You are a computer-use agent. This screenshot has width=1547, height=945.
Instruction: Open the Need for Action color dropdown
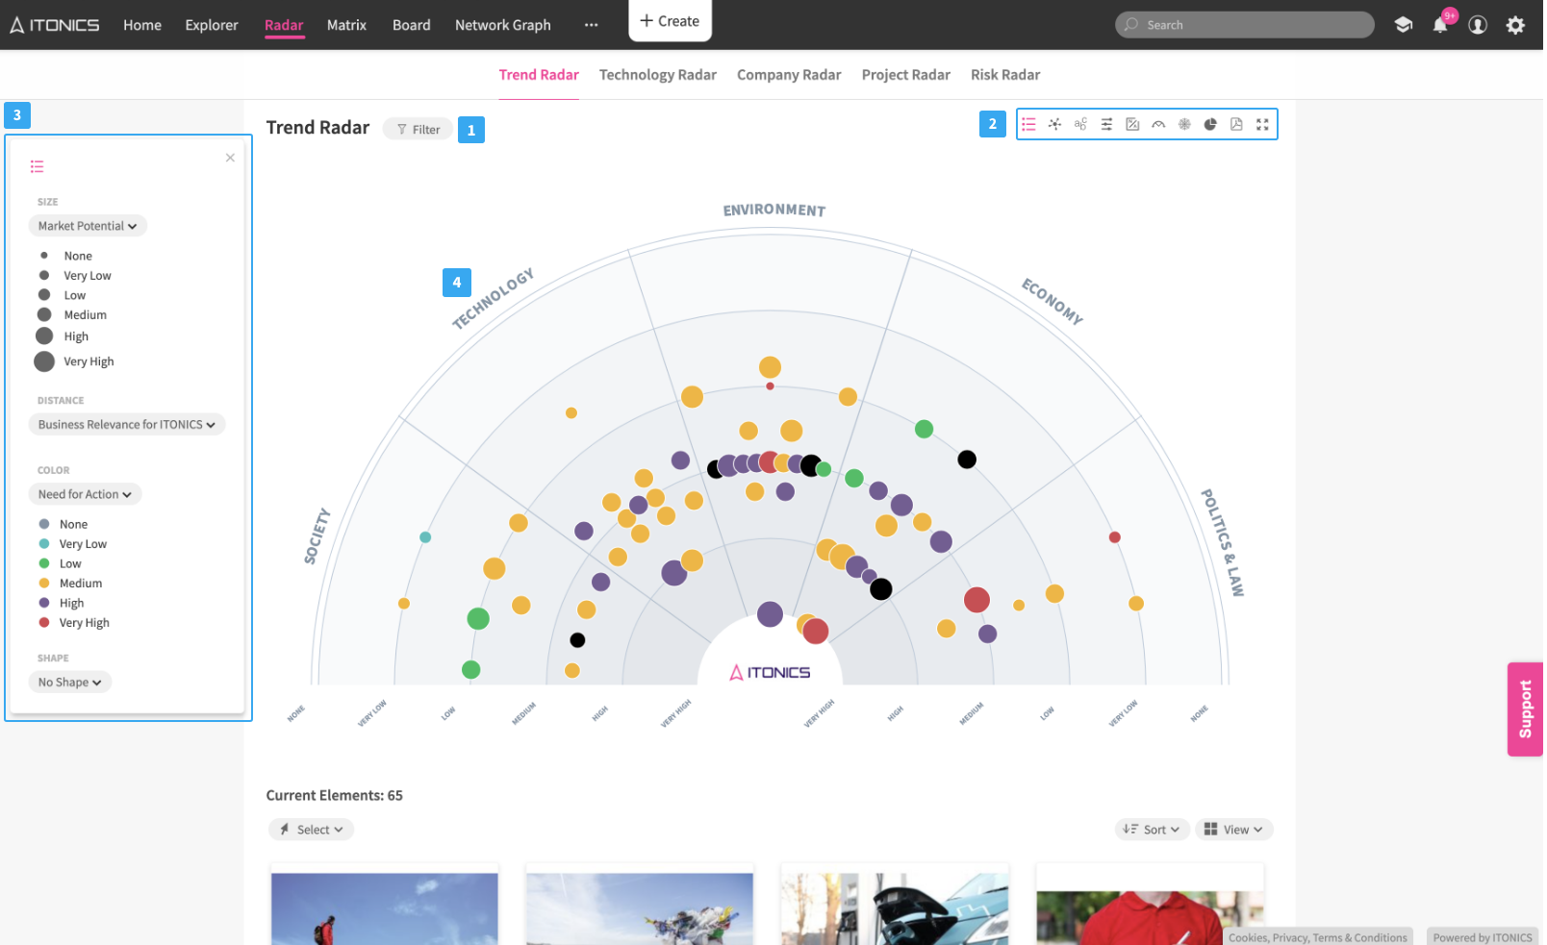click(x=85, y=494)
